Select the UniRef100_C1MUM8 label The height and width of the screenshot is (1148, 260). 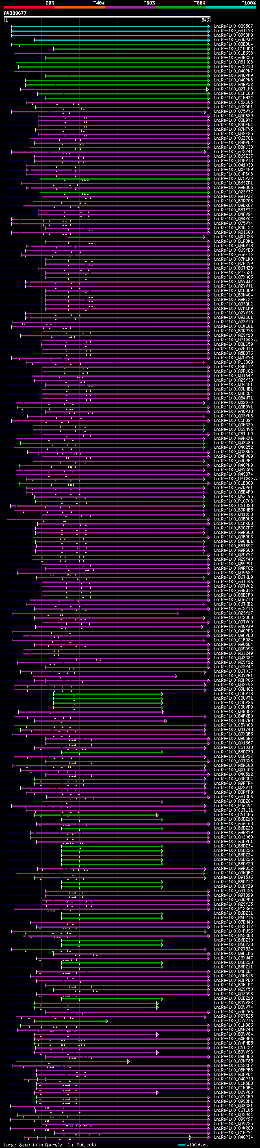click(x=233, y=48)
